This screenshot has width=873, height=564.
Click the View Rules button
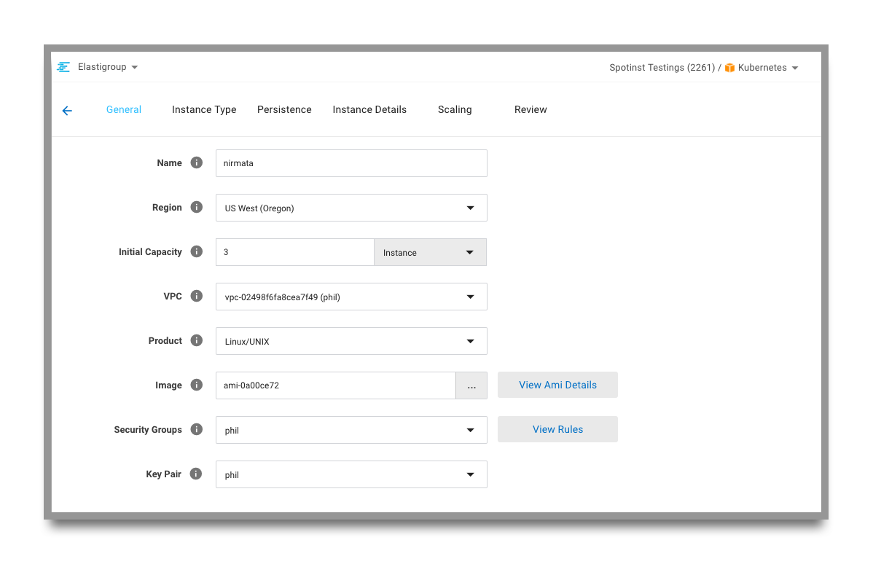point(558,429)
